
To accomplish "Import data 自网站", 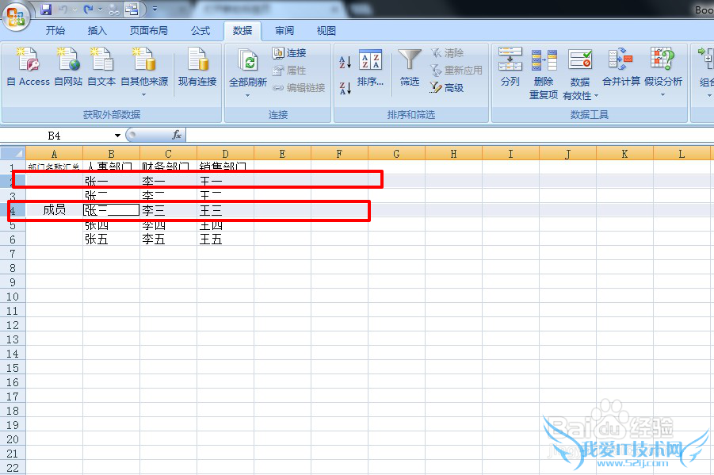I will [68, 67].
